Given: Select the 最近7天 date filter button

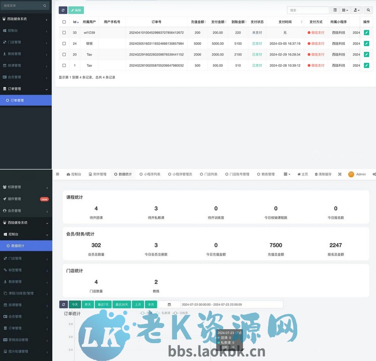Looking at the screenshot, I should click(103, 304).
